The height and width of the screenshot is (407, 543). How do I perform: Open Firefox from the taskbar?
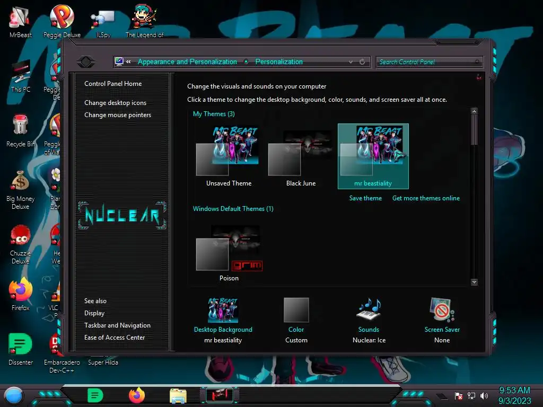point(136,395)
